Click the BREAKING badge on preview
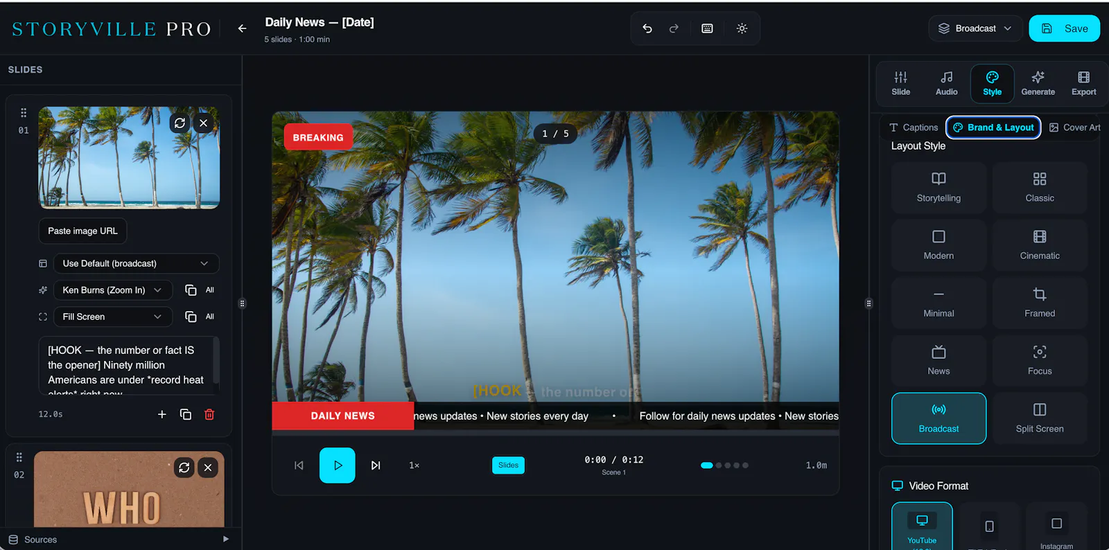 pos(318,137)
